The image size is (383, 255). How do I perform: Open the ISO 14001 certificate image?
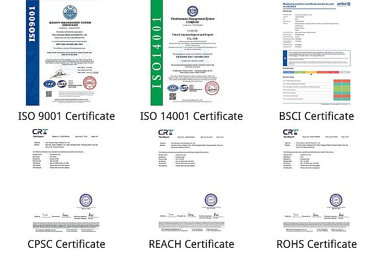point(187,53)
